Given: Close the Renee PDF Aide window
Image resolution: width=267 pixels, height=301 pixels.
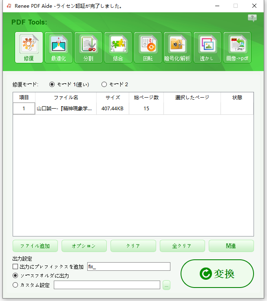Looking at the screenshot, I should click(x=254, y=6).
